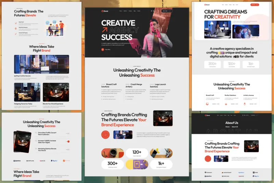Image resolution: width=274 pixels, height=183 pixels.
Task: Click the read-more link in the Artistry Avenue card
Action: pyautogui.click(x=253, y=104)
